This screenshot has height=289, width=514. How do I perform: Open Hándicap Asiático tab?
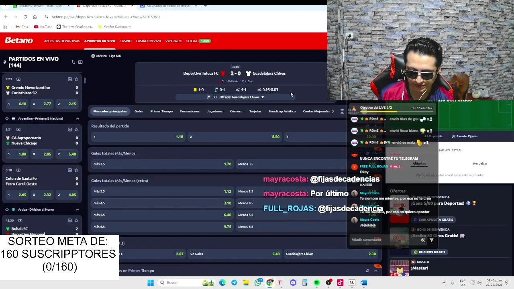coord(282,111)
